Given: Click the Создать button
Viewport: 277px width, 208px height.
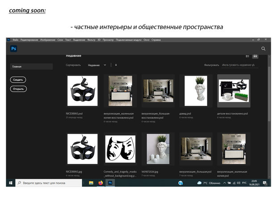Looking at the screenshot, I should coord(18,80).
